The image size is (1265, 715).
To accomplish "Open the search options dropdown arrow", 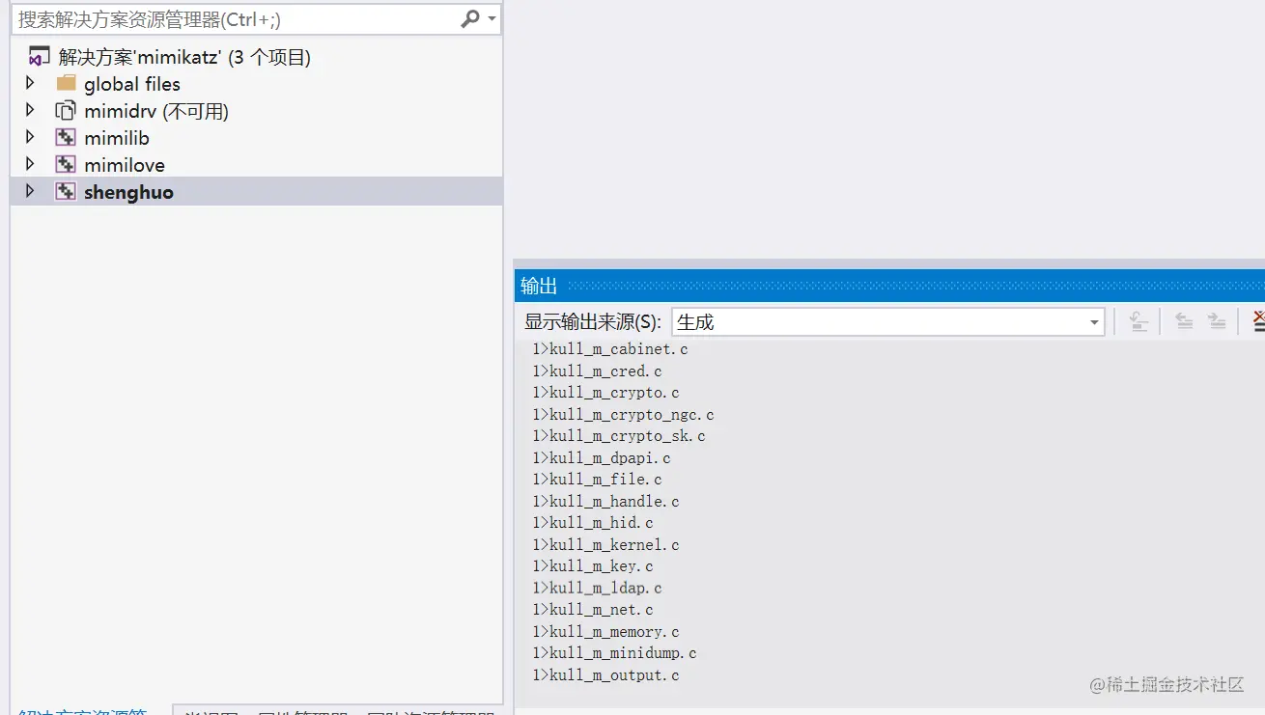I will click(x=492, y=19).
